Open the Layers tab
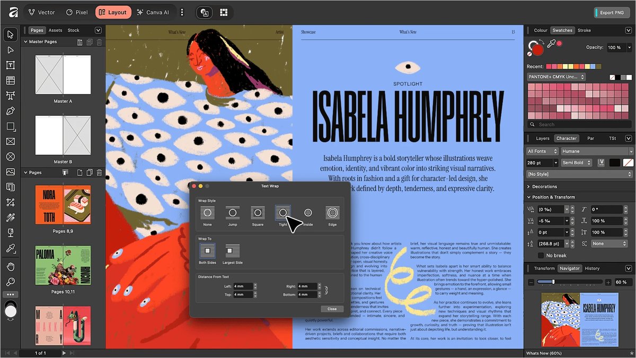This screenshot has width=636, height=358. 543,138
